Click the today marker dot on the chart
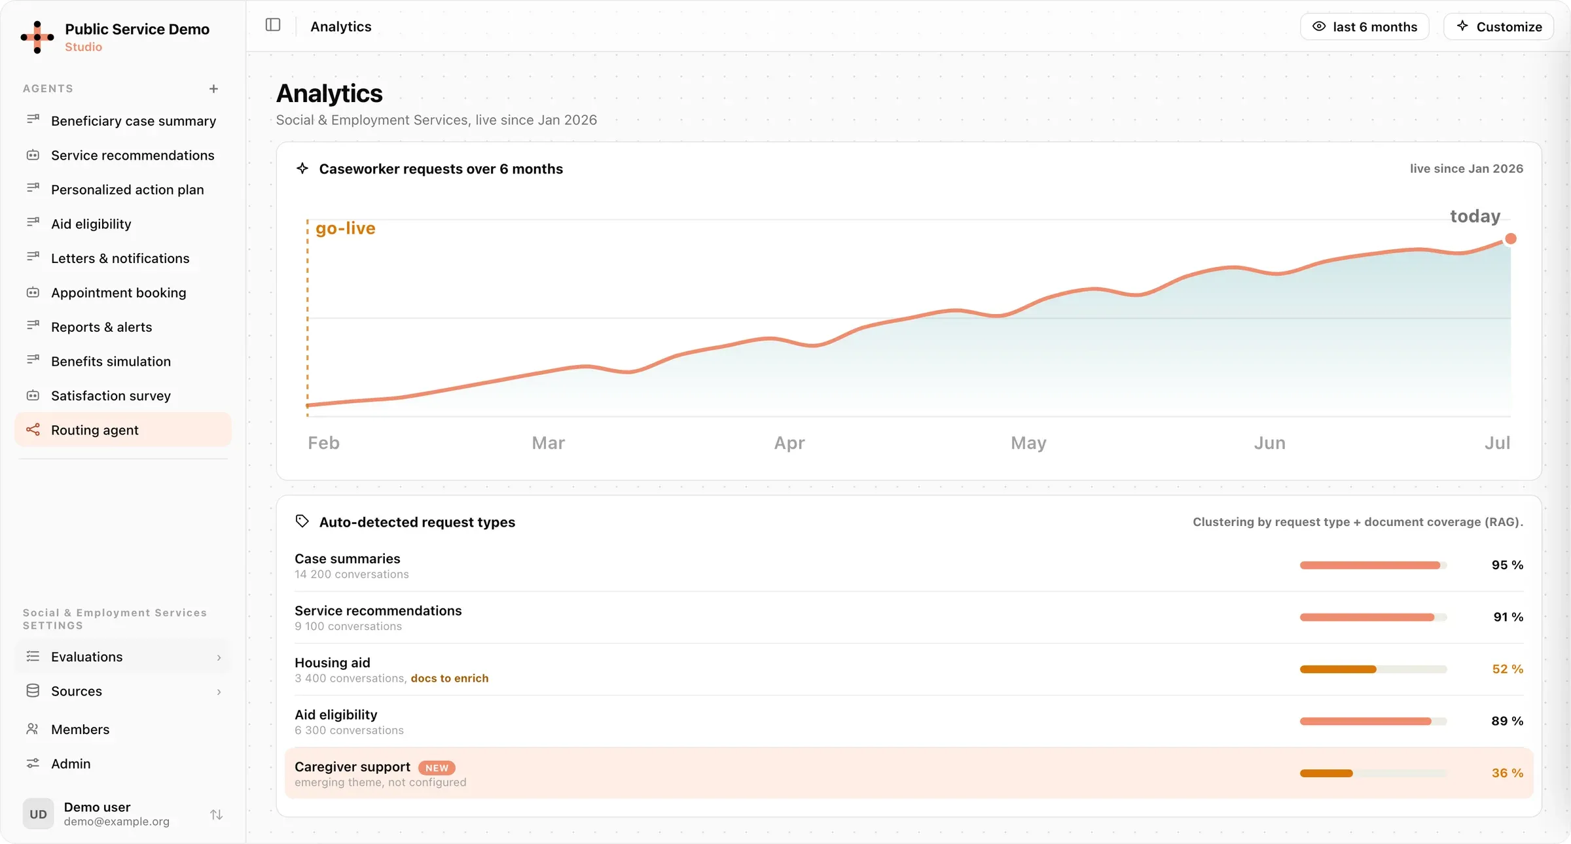The width and height of the screenshot is (1571, 844). (x=1511, y=239)
